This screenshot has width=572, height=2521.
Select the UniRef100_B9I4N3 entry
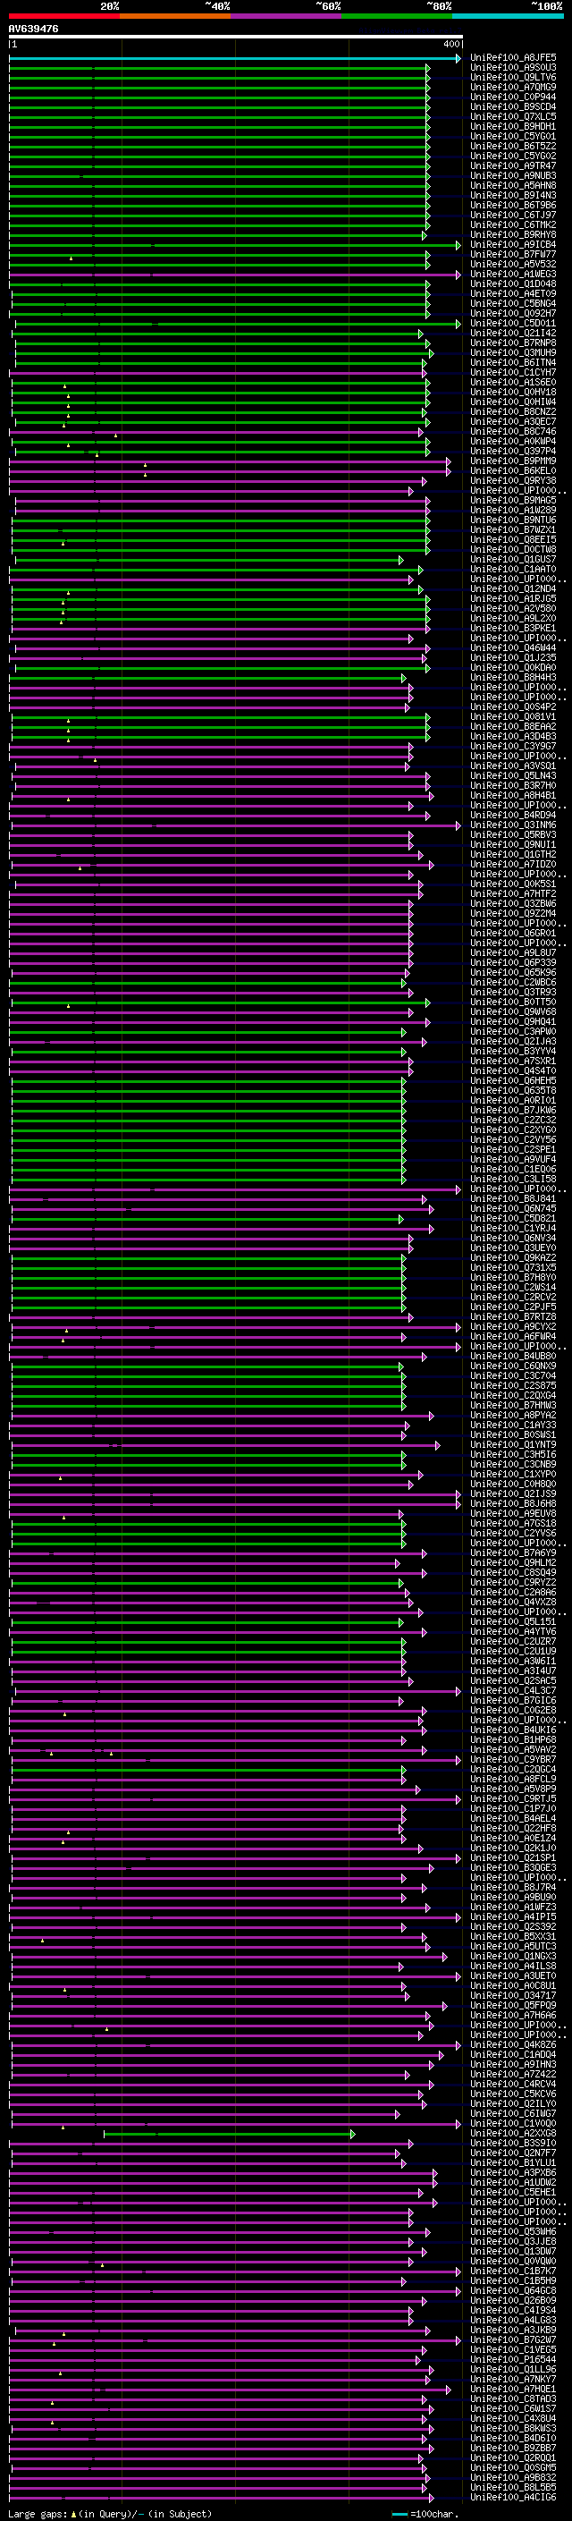coord(513,196)
